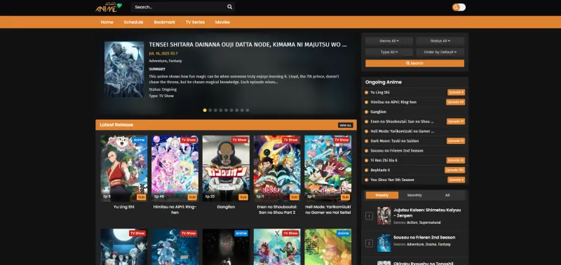Open the Jujutsu Kaisen: Shimetsu Kaiyuu ranking entry
The width and height of the screenshot is (561, 265).
tap(427, 213)
